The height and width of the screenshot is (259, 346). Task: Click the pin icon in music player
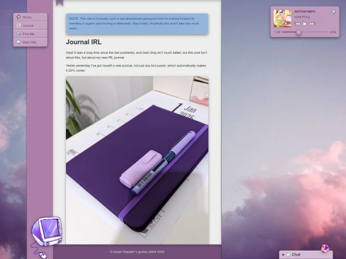(334, 12)
